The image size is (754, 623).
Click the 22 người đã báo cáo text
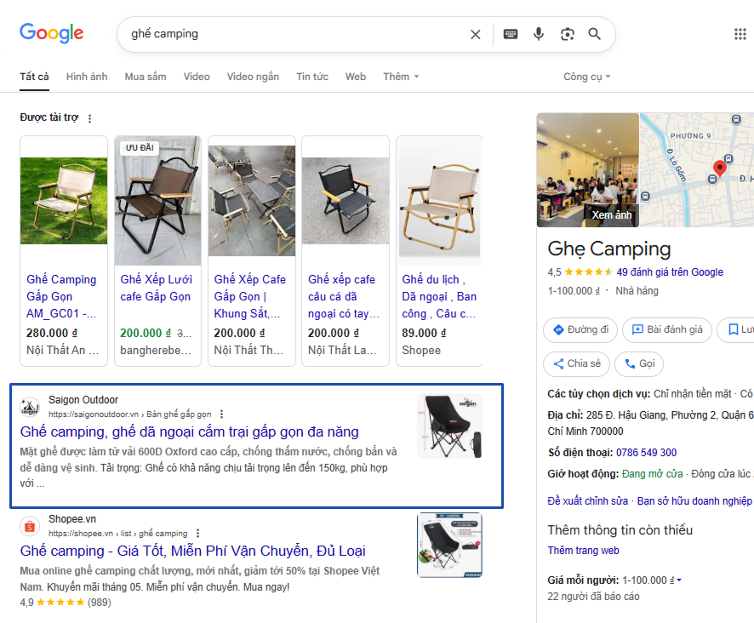tap(593, 597)
